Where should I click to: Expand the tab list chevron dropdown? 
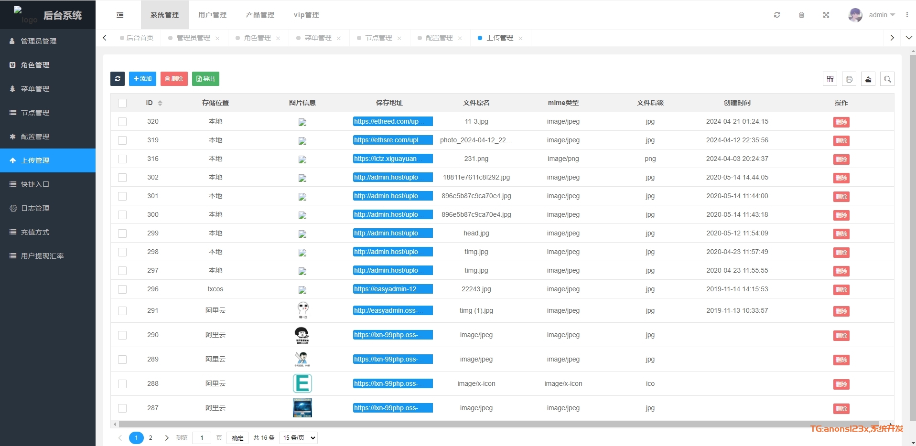pyautogui.click(x=909, y=38)
